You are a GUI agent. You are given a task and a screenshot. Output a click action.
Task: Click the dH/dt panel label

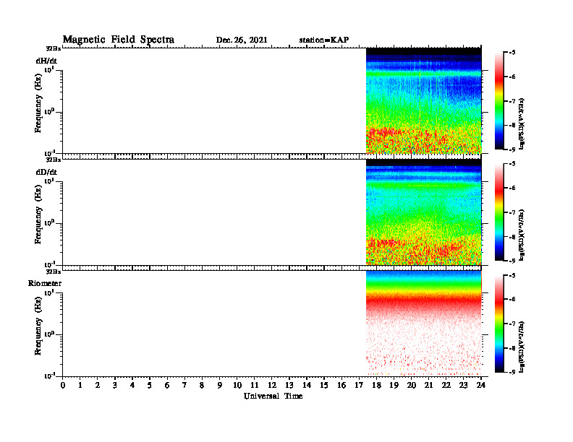46,61
